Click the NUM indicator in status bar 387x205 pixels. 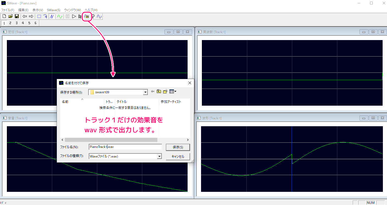click(371, 203)
